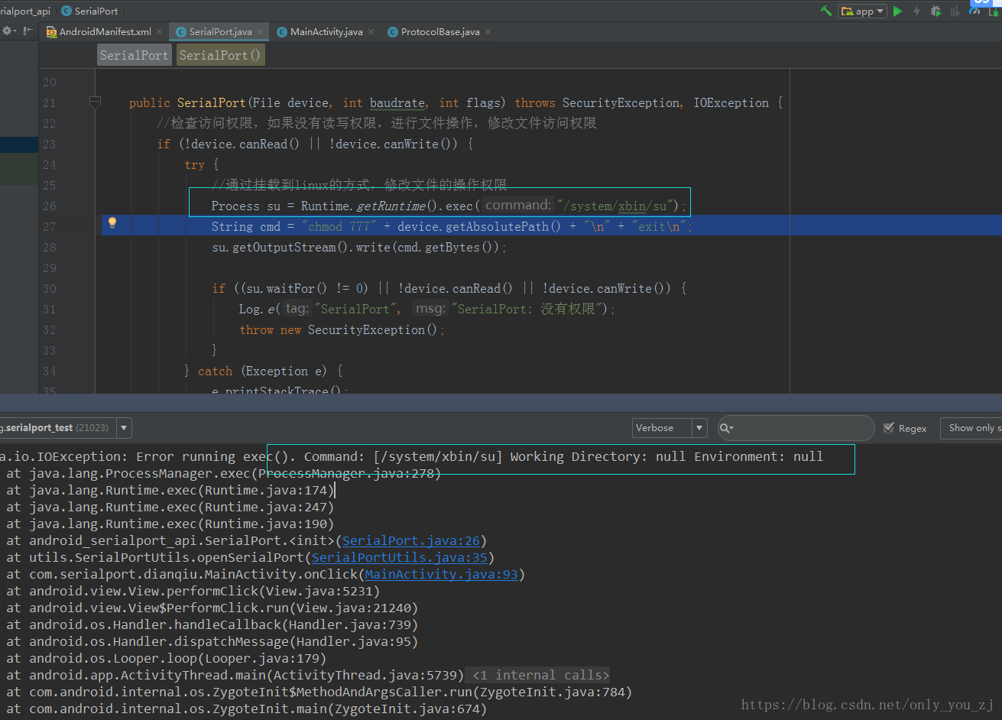Image resolution: width=1002 pixels, height=720 pixels.
Task: Click the Runtime.java:190 stack trace line
Action: [170, 524]
